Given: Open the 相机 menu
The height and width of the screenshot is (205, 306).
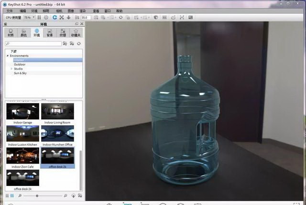Looking at the screenshot, I should tap(59, 11).
